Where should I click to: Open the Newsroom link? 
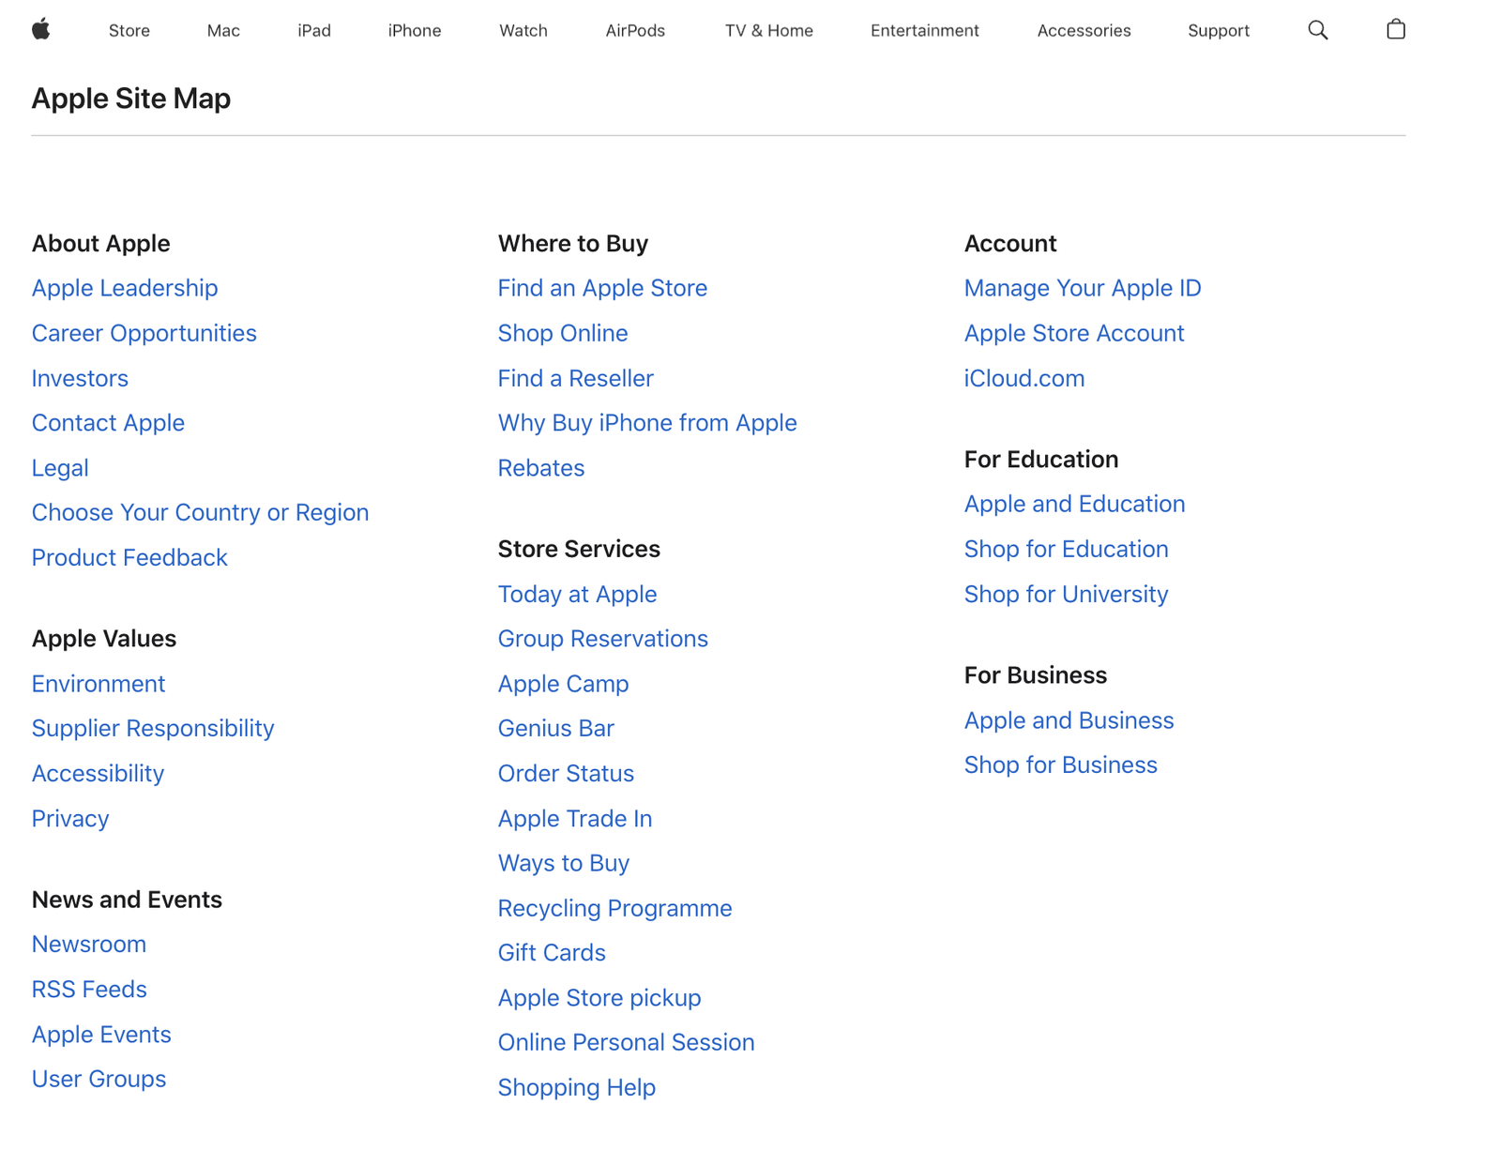coord(89,944)
